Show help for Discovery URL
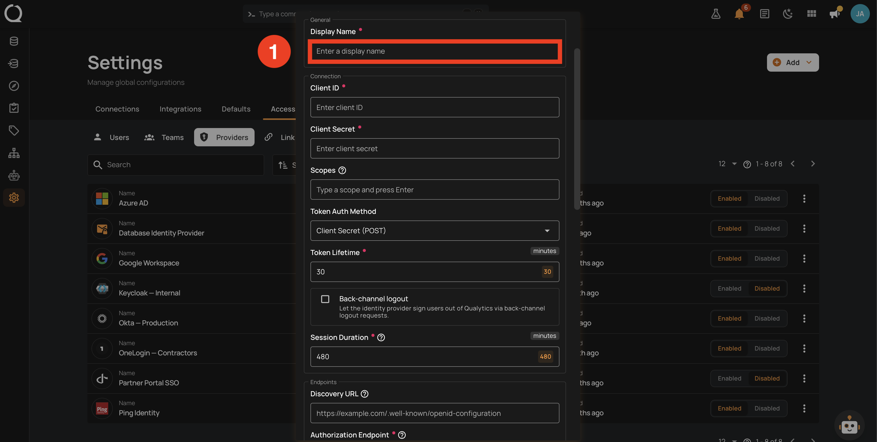Viewport: 877px width, 442px height. [x=365, y=394]
